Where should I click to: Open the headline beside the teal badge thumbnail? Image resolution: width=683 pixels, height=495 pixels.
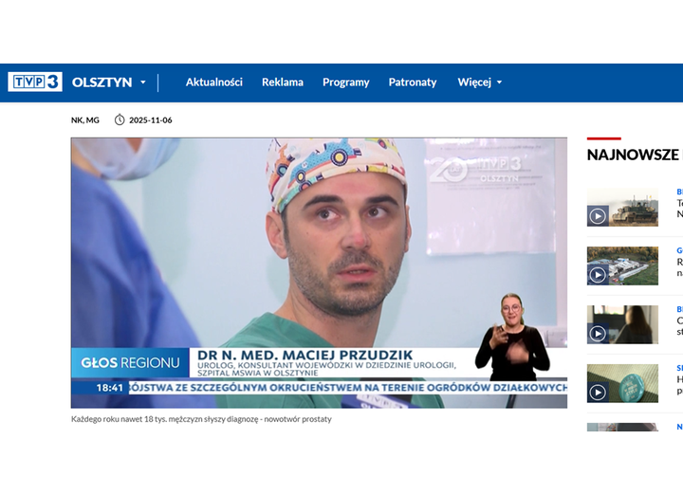point(678,379)
